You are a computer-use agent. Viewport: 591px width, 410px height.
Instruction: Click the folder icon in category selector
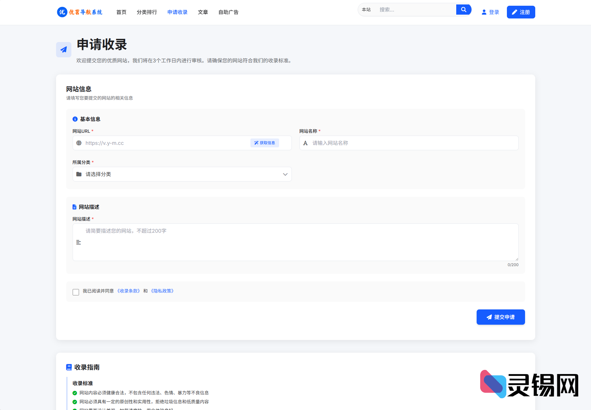[79, 174]
